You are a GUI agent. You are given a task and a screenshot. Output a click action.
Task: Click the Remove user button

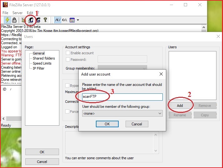205,106
